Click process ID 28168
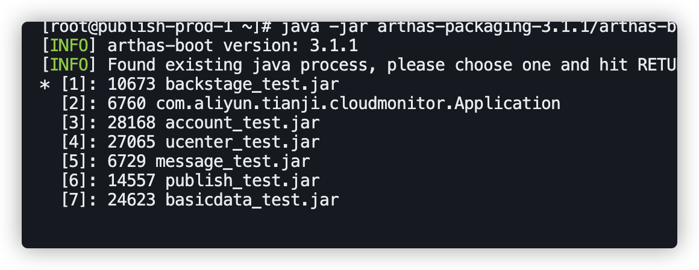 131,122
